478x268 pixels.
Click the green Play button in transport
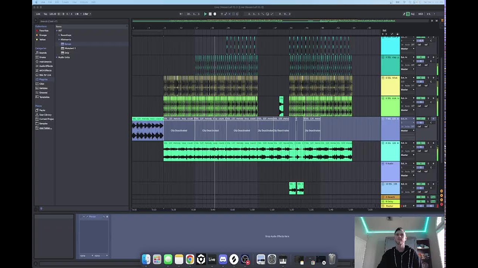click(205, 14)
